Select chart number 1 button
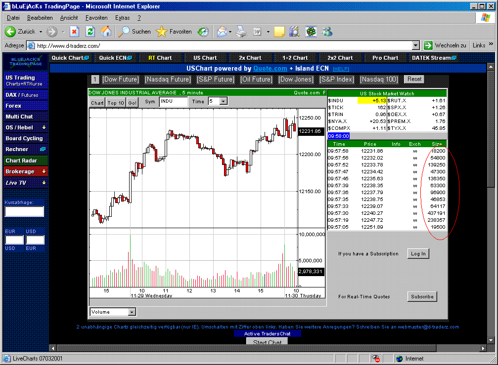The width and height of the screenshot is (498, 365). pyautogui.click(x=95, y=80)
